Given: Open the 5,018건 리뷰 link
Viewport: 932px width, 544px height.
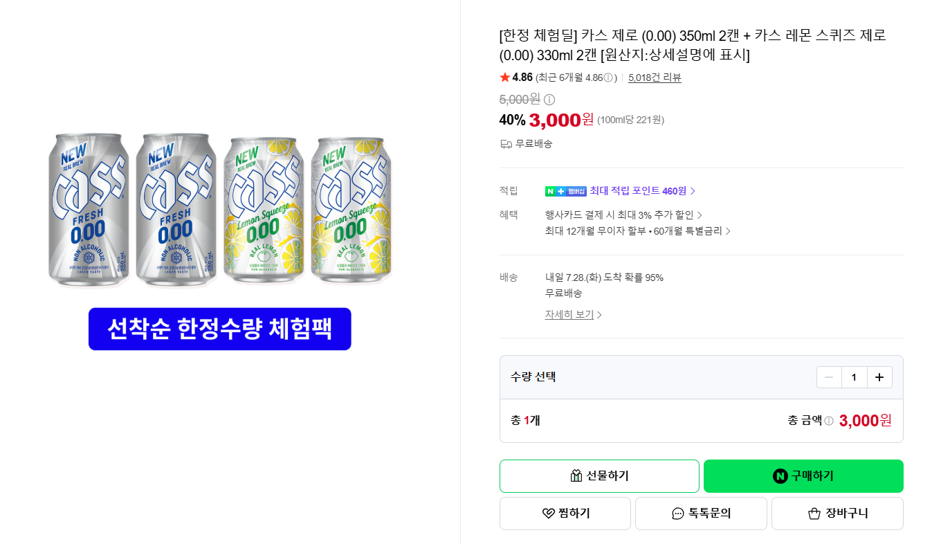Looking at the screenshot, I should pyautogui.click(x=655, y=78).
